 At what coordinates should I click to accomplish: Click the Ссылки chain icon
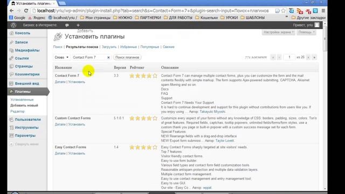coord(11,58)
